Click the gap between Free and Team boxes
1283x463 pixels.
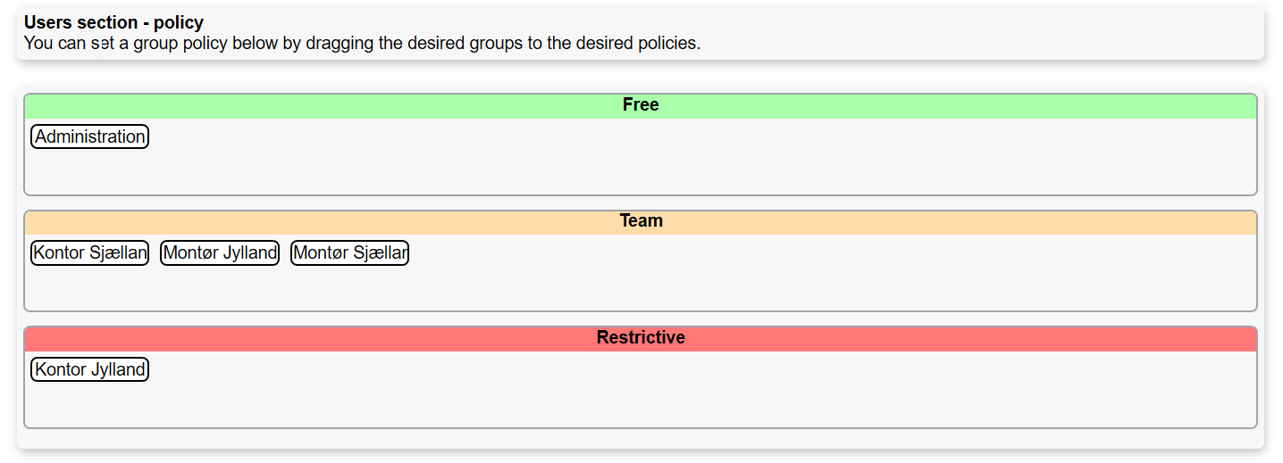641,203
